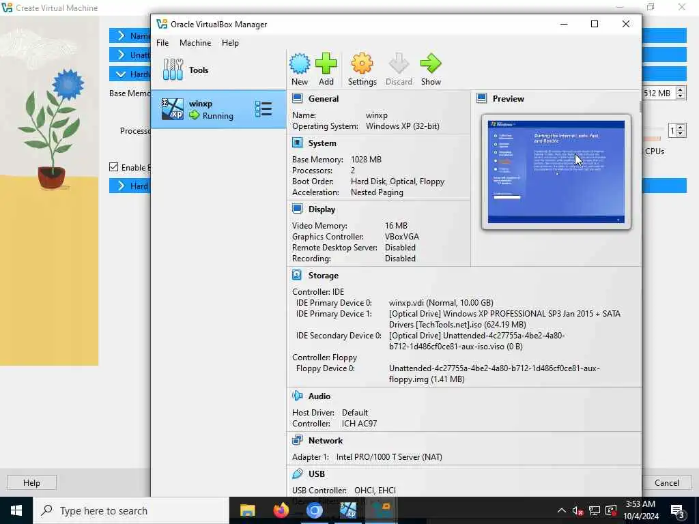Open the notification center icon

[677, 510]
